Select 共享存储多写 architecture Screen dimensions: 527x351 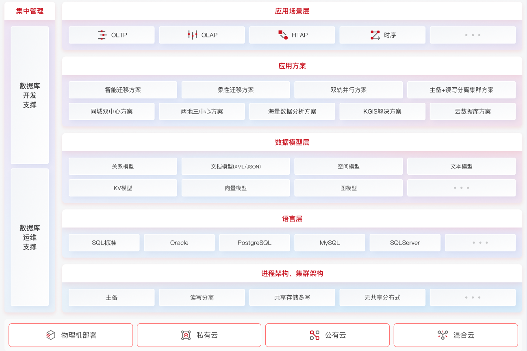coord(292,297)
